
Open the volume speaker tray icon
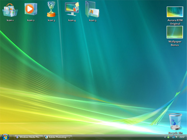tap(177, 137)
